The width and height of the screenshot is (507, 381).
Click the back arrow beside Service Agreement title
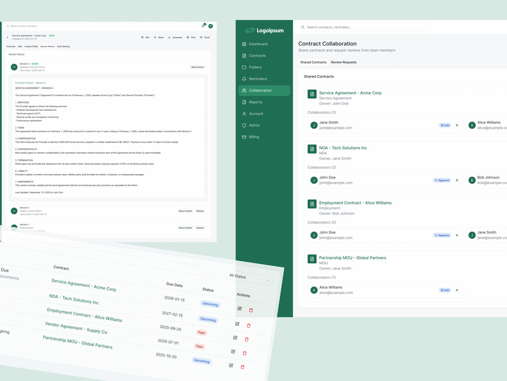coord(7,37)
